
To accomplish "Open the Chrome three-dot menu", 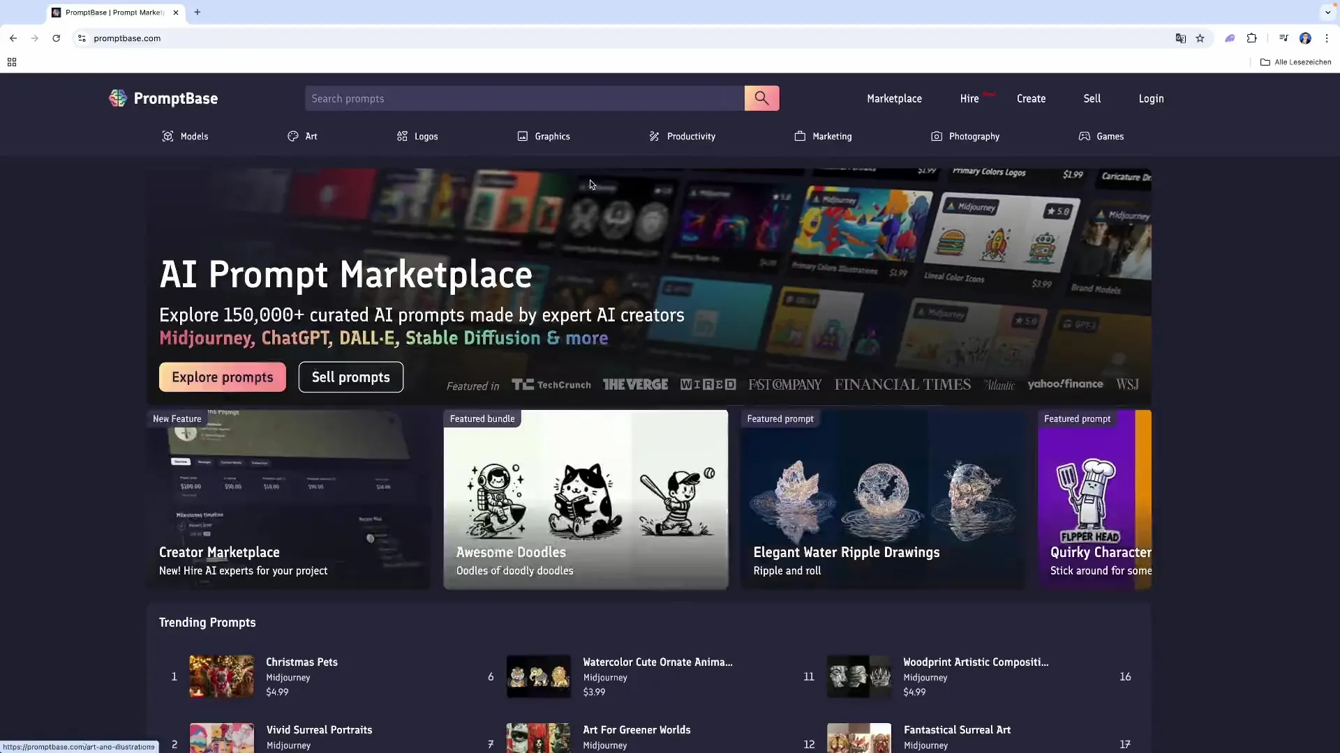I will [1327, 38].
